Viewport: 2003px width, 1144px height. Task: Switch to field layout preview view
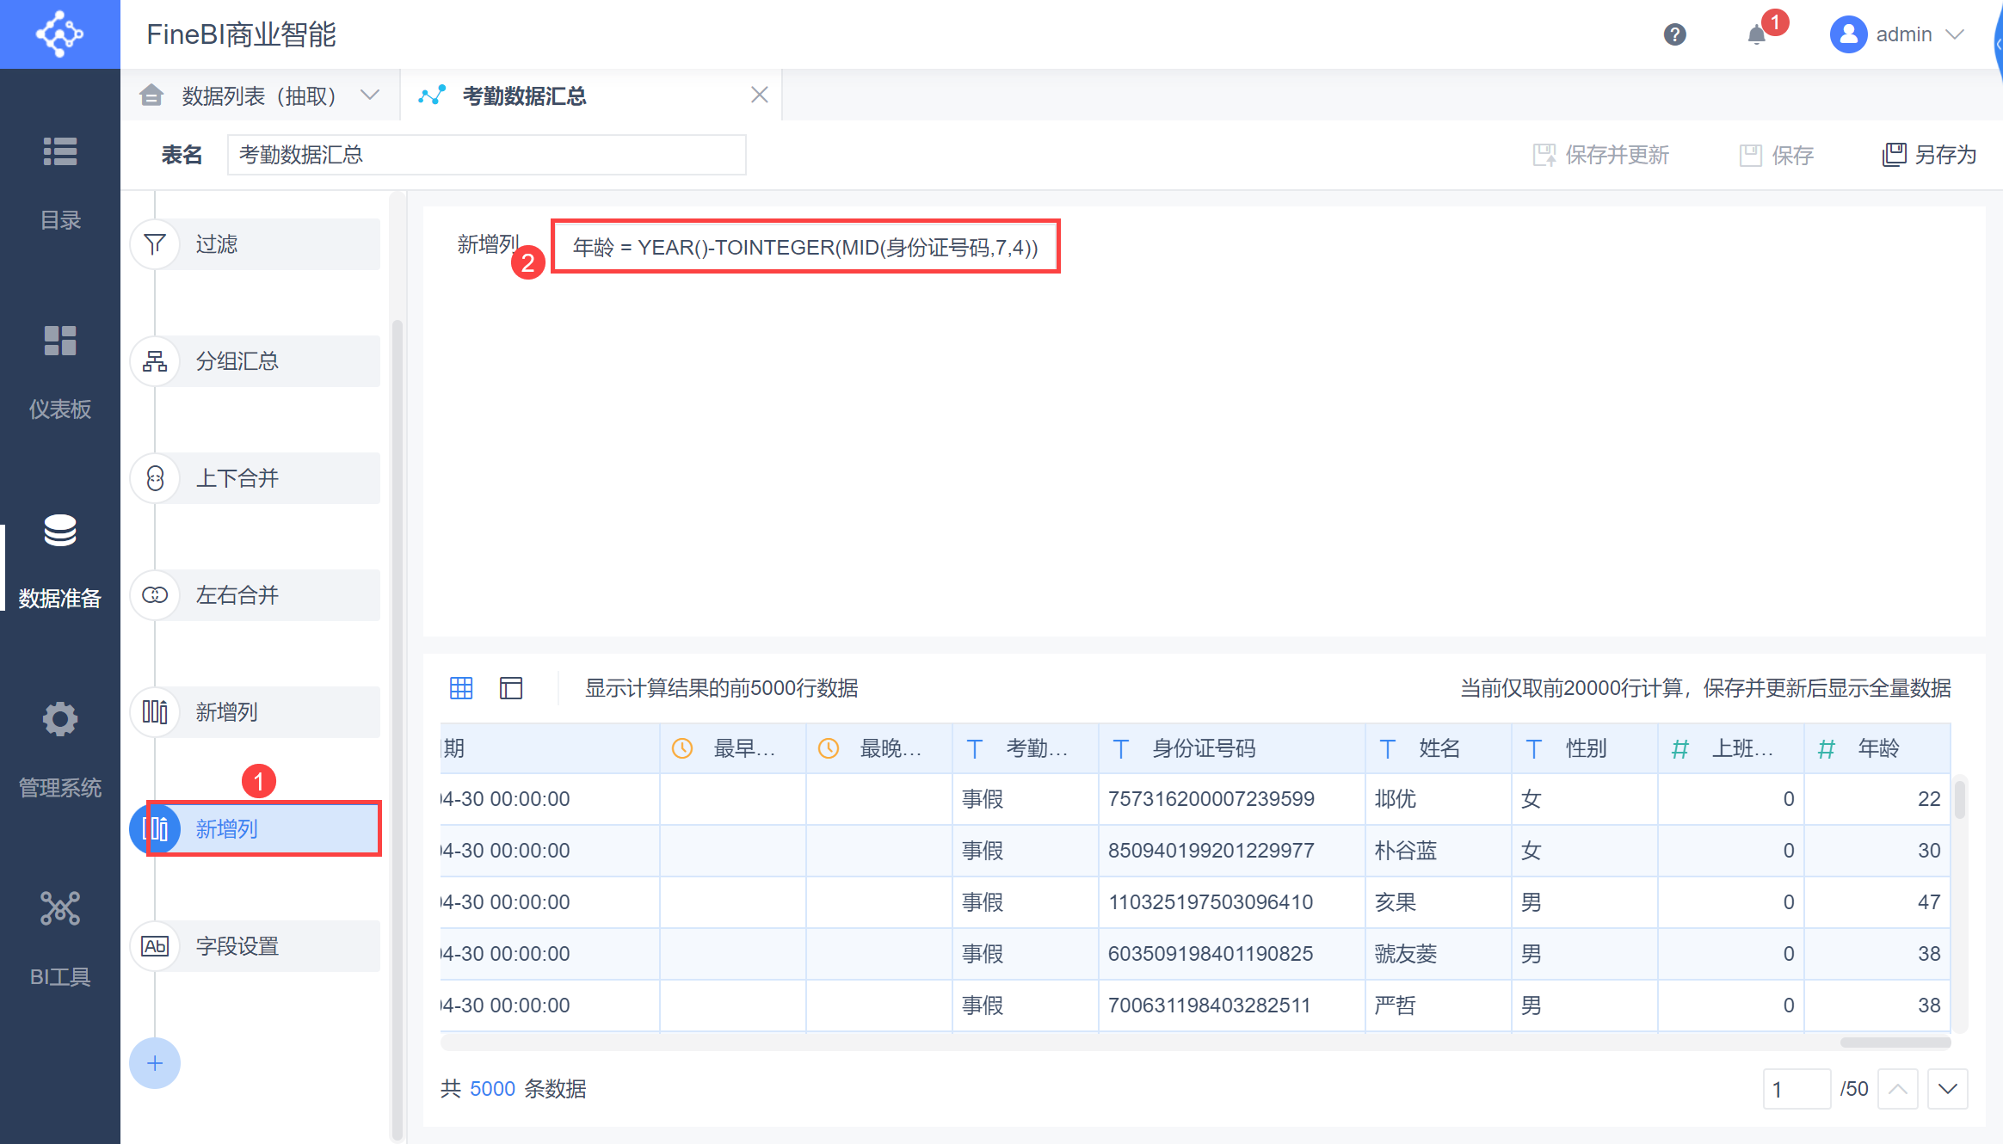click(x=511, y=688)
